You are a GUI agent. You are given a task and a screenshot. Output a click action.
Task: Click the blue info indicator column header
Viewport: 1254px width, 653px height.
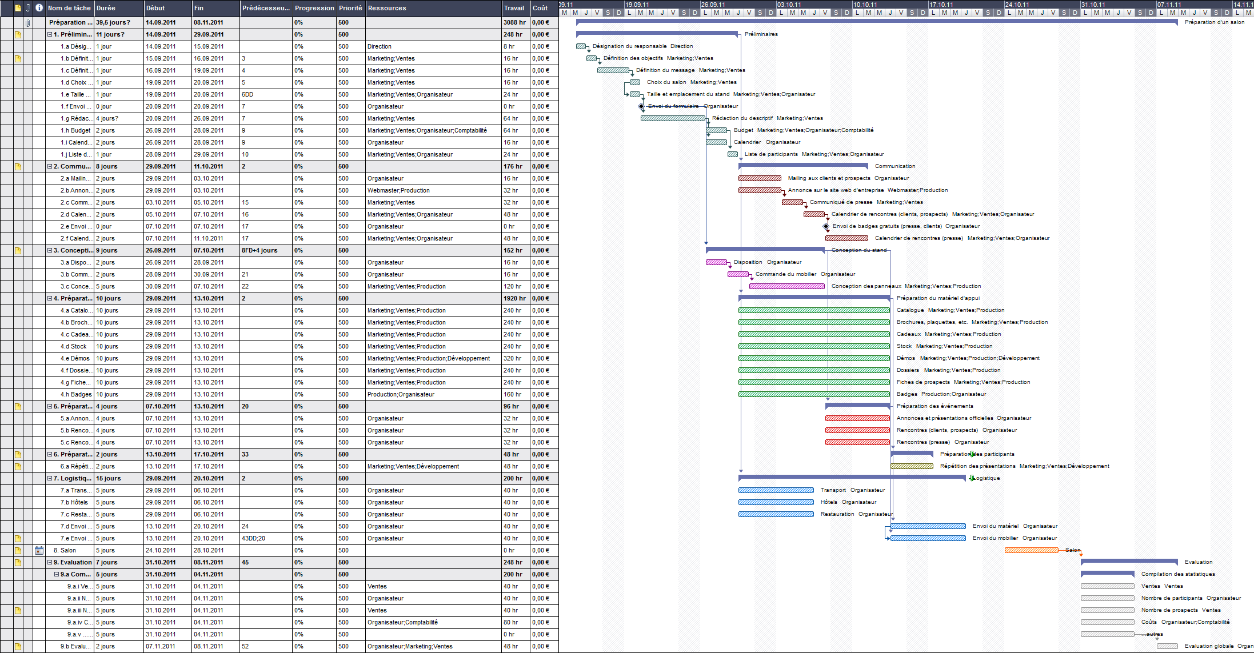coord(39,8)
